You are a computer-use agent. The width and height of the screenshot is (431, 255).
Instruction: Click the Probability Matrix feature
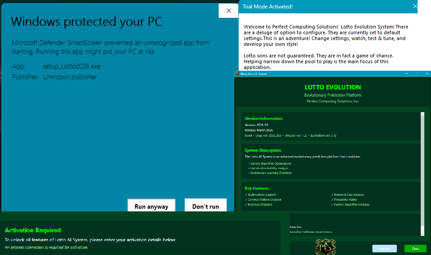(x=344, y=200)
